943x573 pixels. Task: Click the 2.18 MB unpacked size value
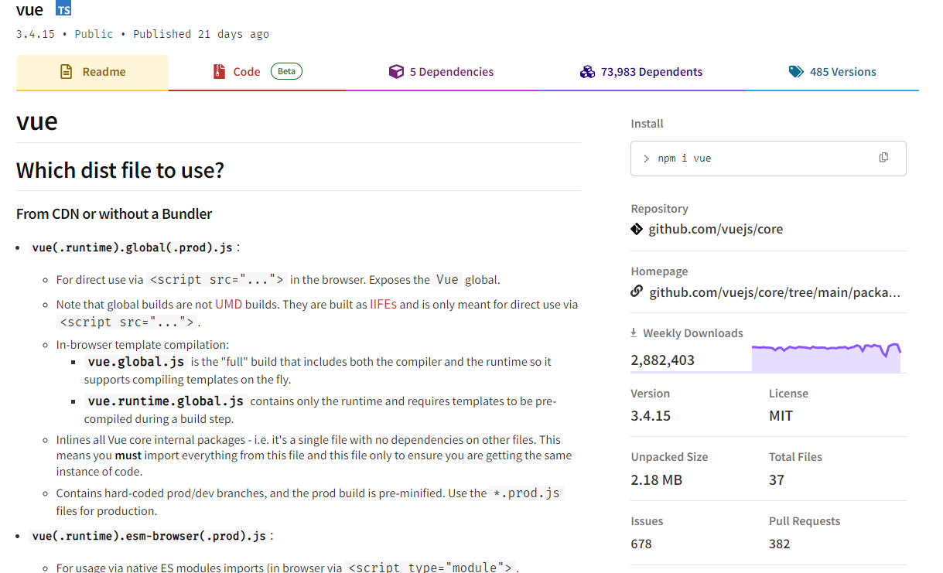coord(656,480)
